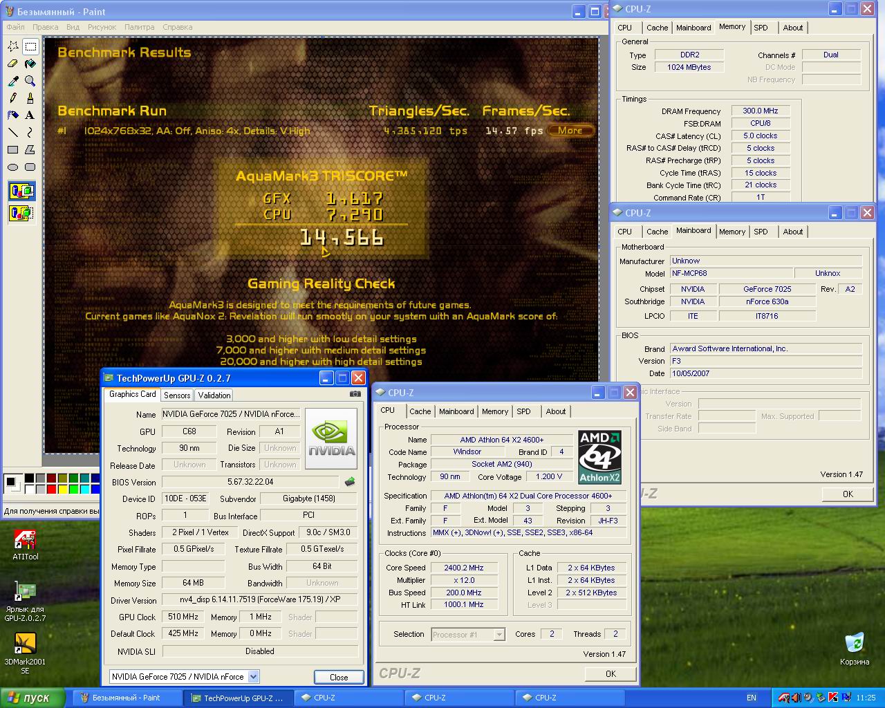Switch to TechPowerUp GPU-Z taskbar button
Viewport: 885px width, 708px height.
(x=239, y=698)
